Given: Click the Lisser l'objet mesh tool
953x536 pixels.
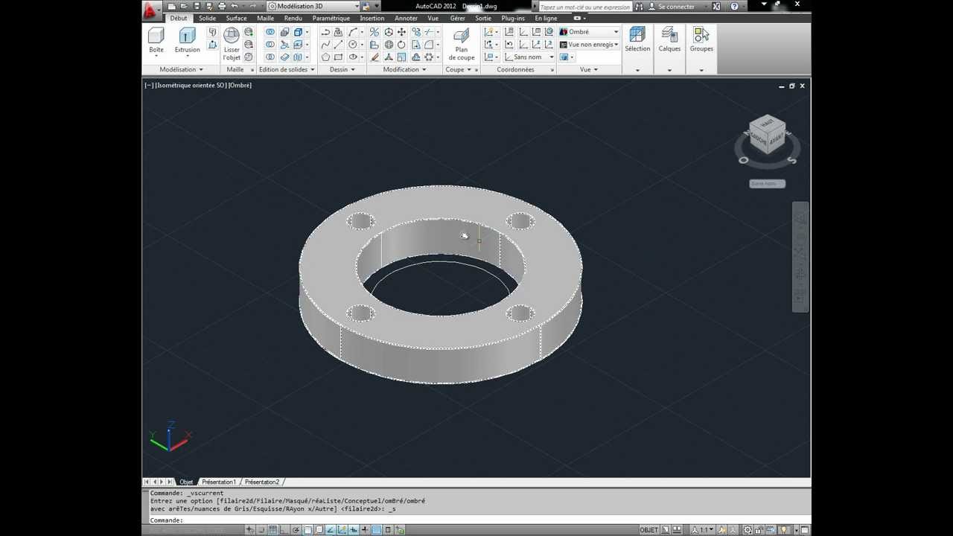Looking at the screenshot, I should tap(232, 44).
